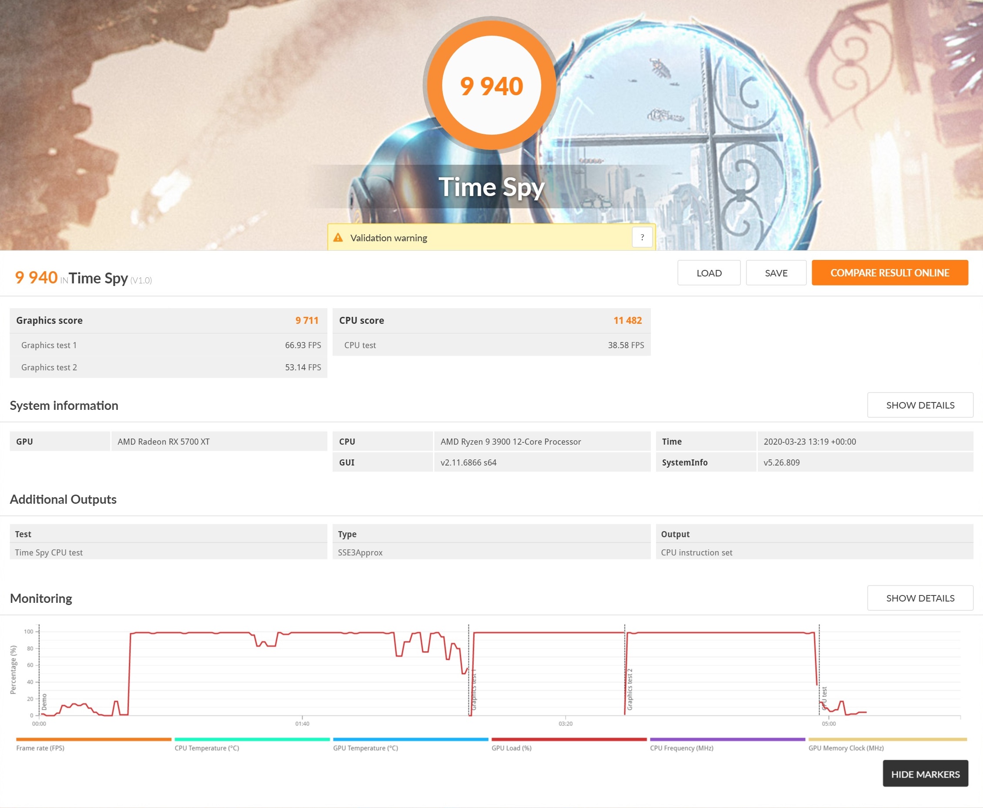
Task: Hide the chart markers
Action: click(x=925, y=774)
